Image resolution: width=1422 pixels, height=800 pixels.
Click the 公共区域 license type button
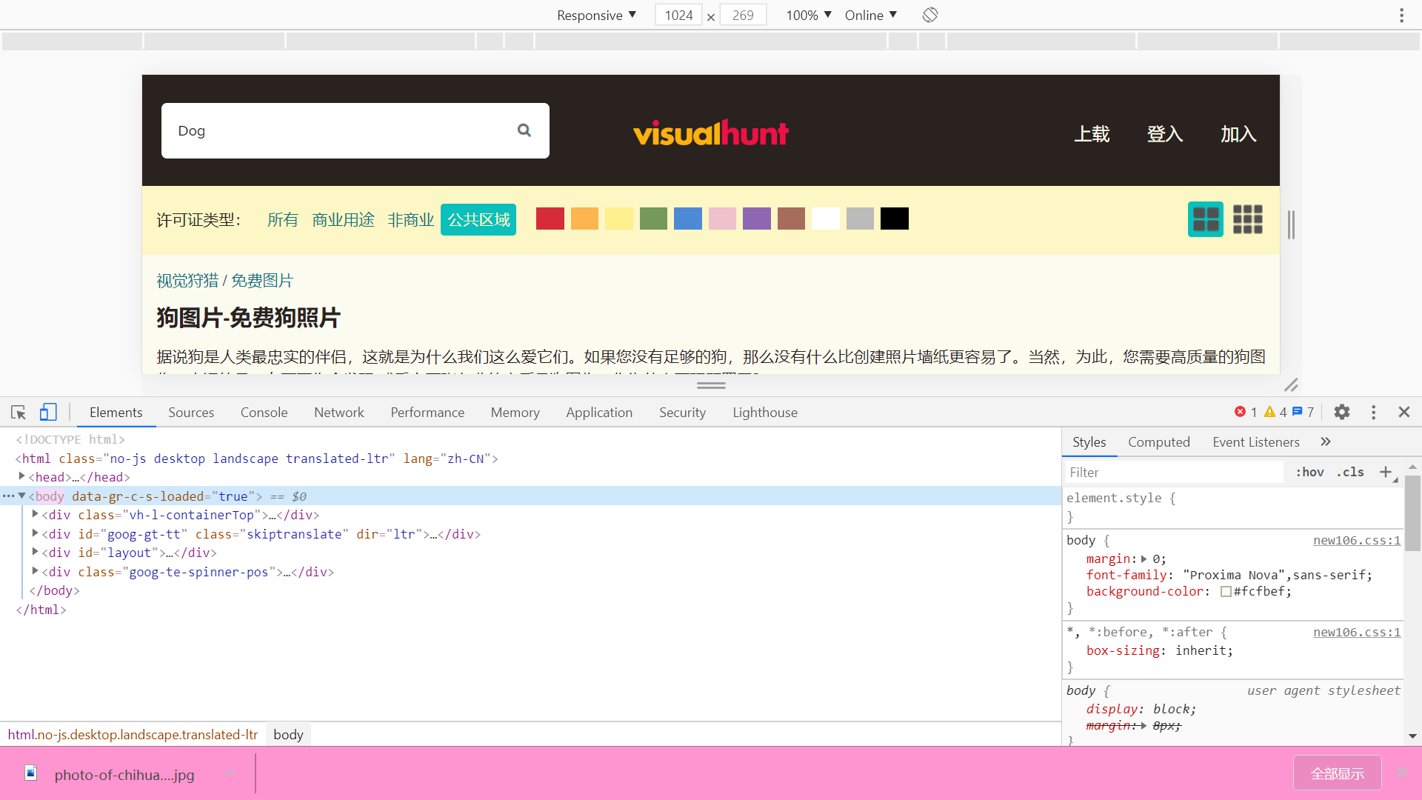[478, 219]
